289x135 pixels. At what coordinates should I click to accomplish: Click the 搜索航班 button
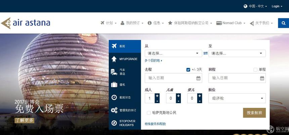[x=254, y=113]
